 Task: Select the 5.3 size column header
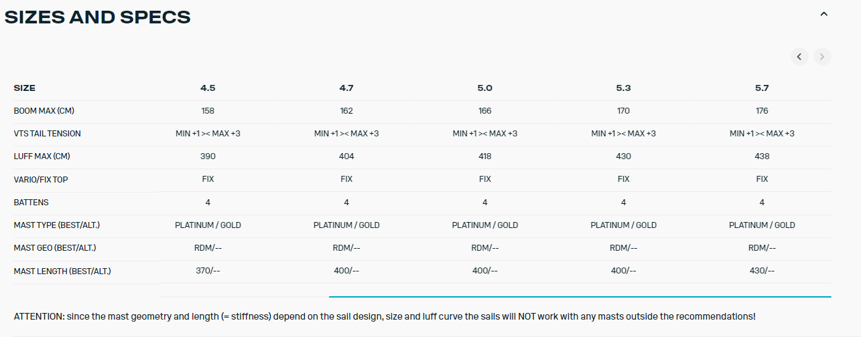(x=623, y=88)
